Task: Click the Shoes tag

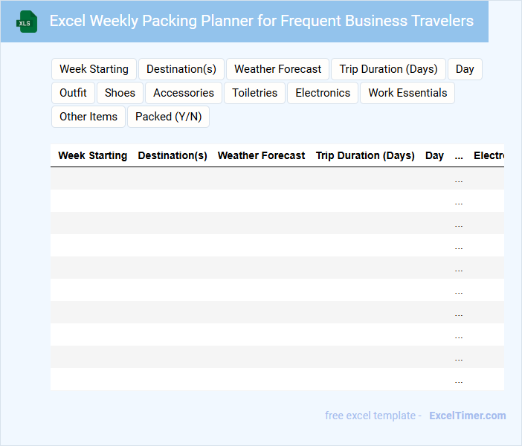Action: tap(120, 93)
